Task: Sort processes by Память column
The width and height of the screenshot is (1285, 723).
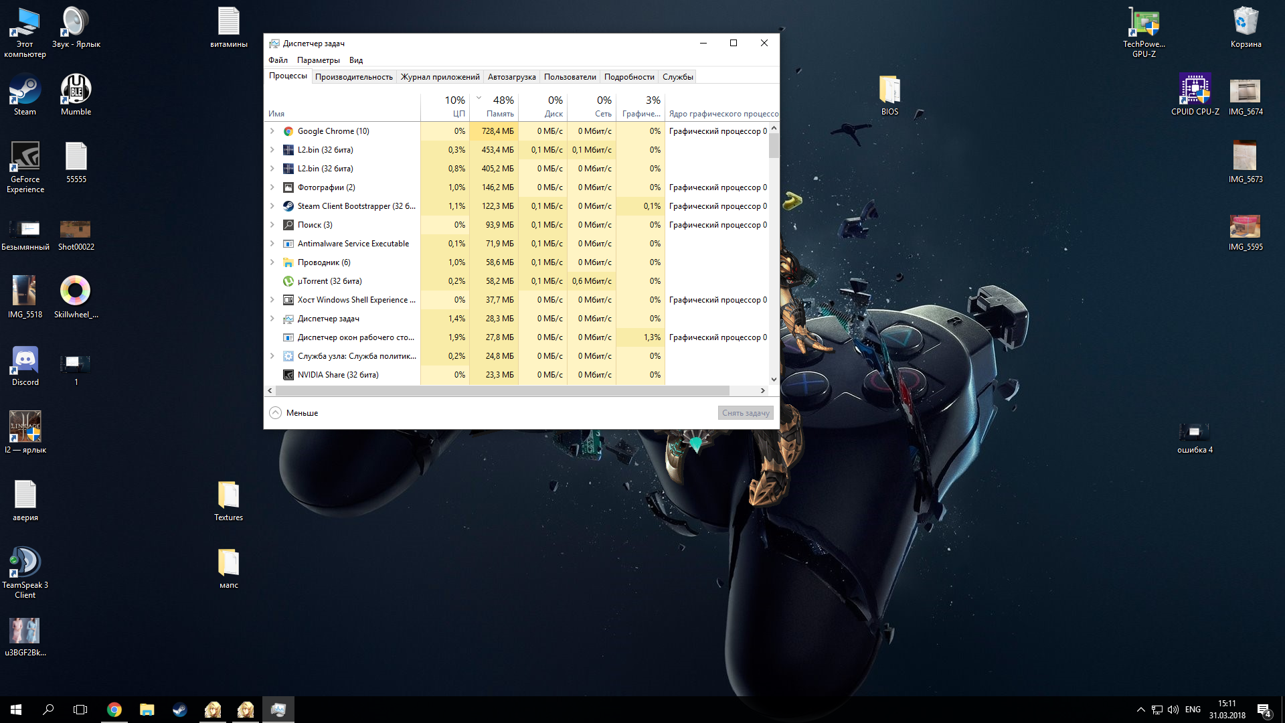Action: coord(494,107)
